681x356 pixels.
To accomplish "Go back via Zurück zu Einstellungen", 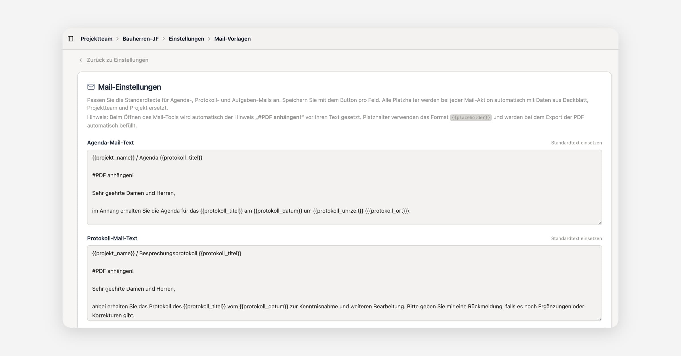I will point(117,60).
